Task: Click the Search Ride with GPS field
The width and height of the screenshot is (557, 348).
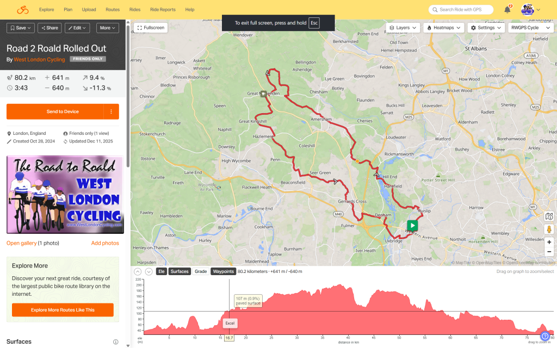Action: pyautogui.click(x=461, y=10)
